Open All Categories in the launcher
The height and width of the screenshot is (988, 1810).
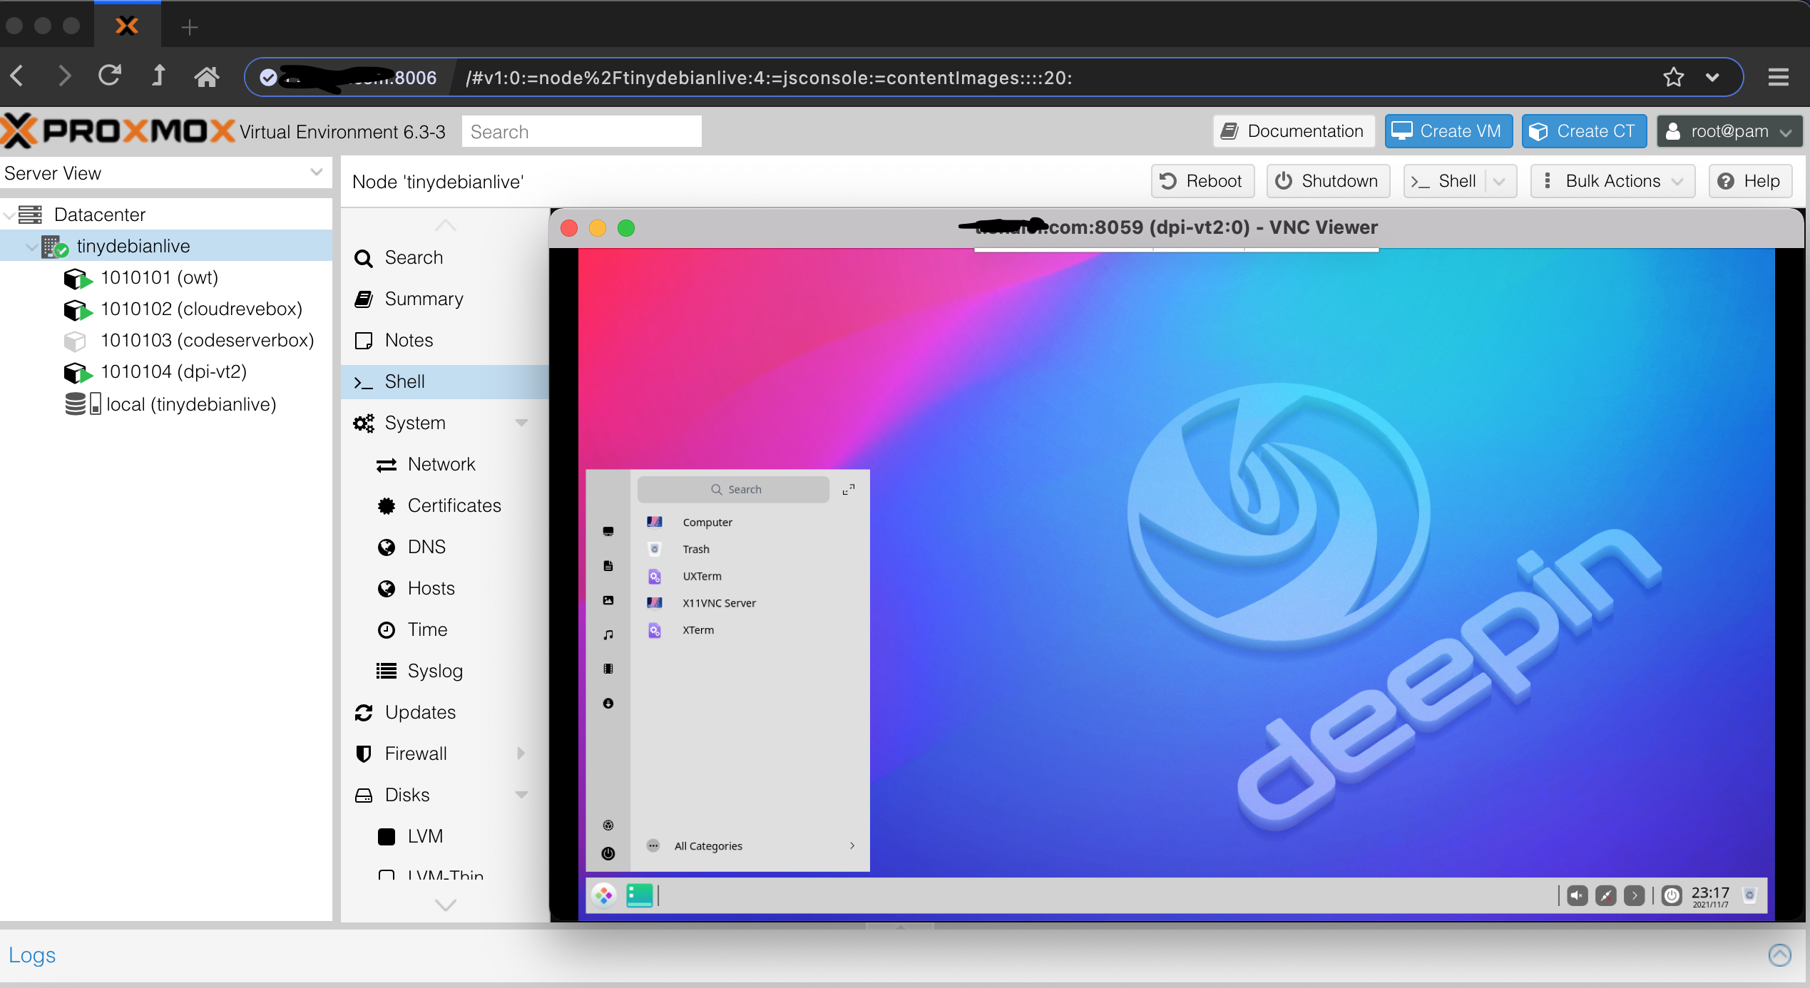tap(750, 846)
